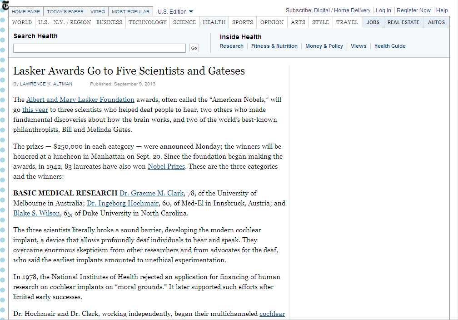Image resolution: width=458 pixels, height=320 pixels.
Task: Switch to the HEALTH section tab
Action: pyautogui.click(x=214, y=22)
